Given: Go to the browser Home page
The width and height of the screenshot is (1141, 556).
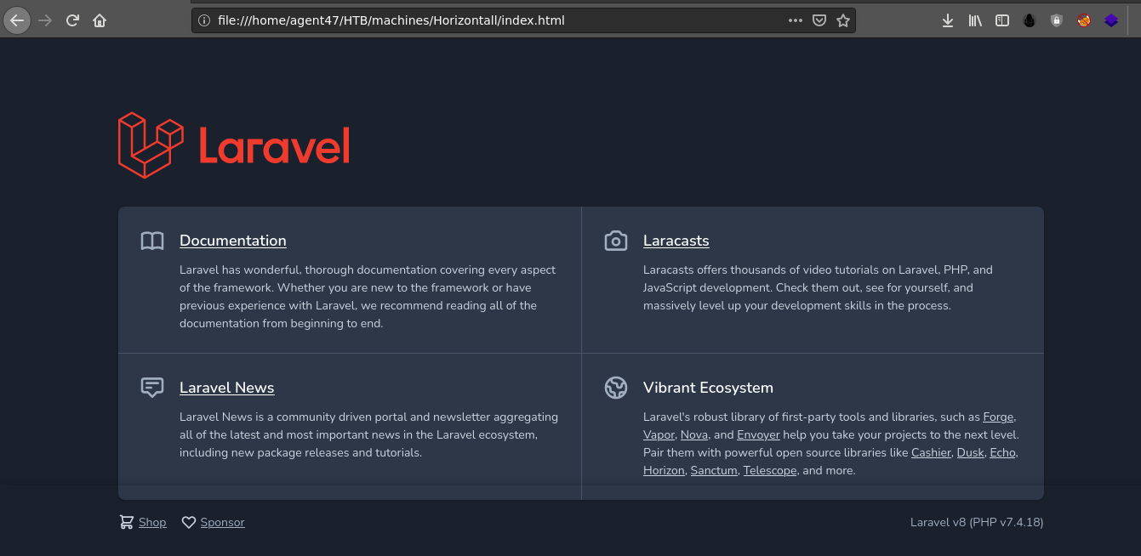Looking at the screenshot, I should [x=100, y=20].
